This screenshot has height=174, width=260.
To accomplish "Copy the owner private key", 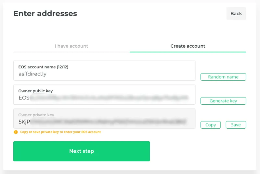I will point(211,125).
